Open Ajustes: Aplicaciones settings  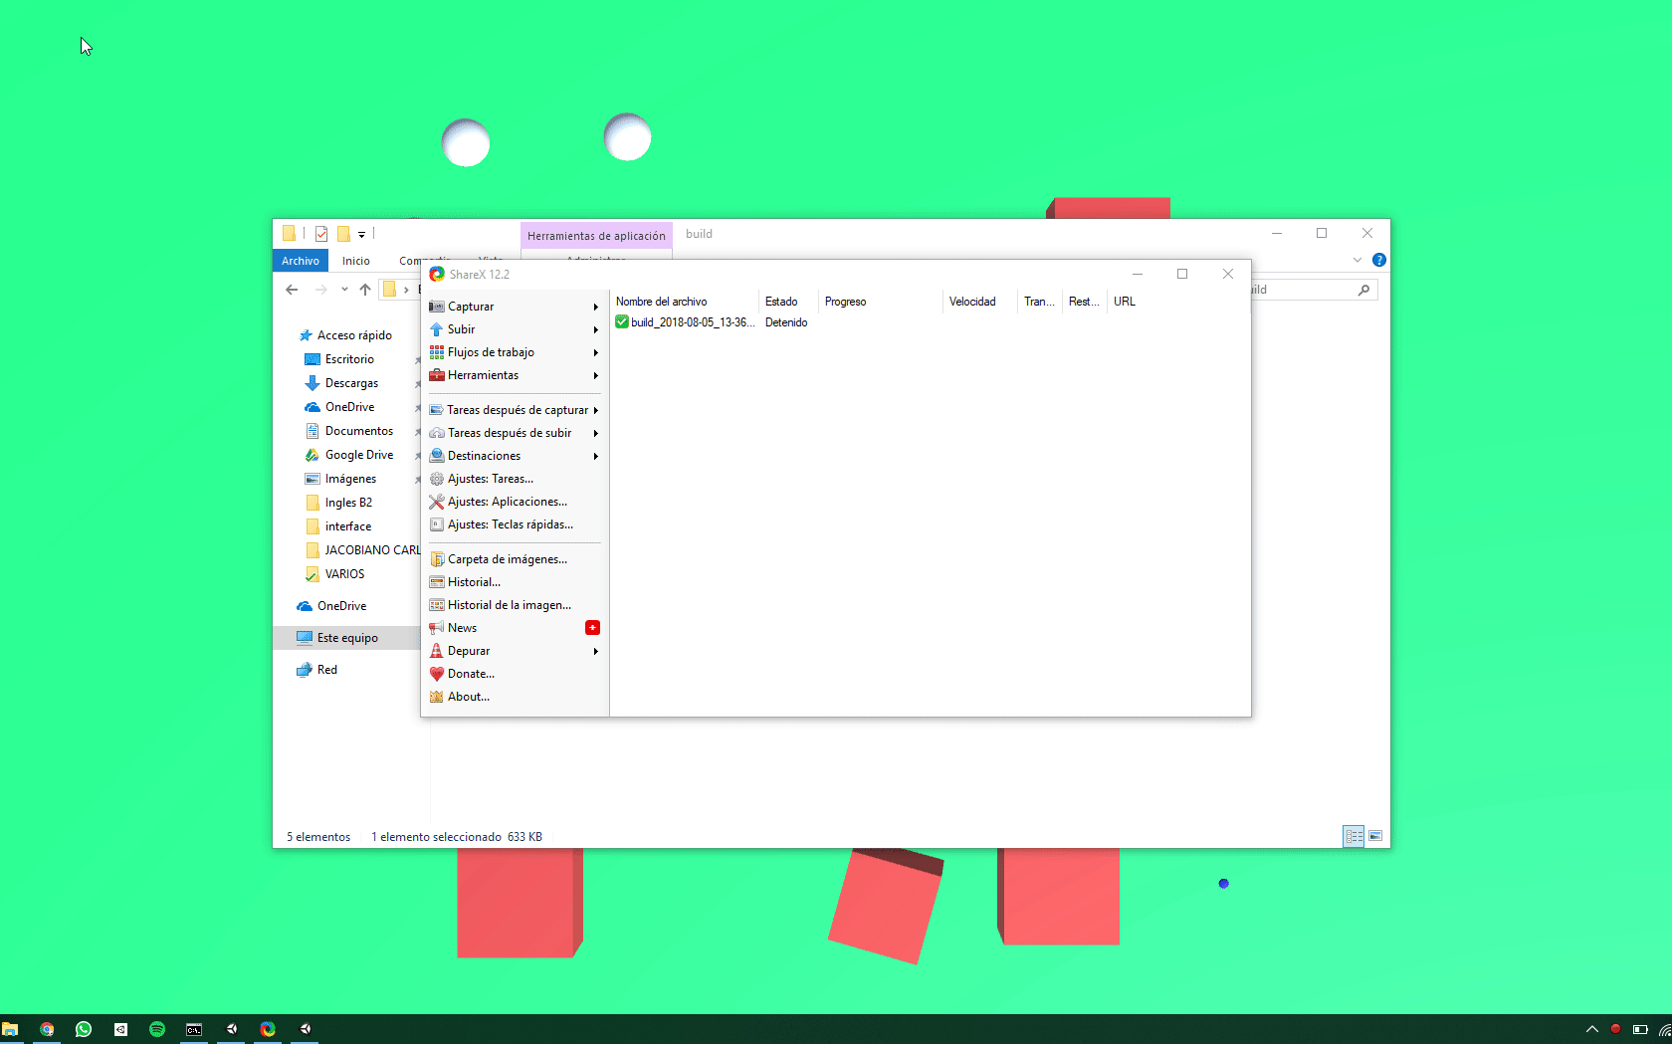(x=506, y=502)
